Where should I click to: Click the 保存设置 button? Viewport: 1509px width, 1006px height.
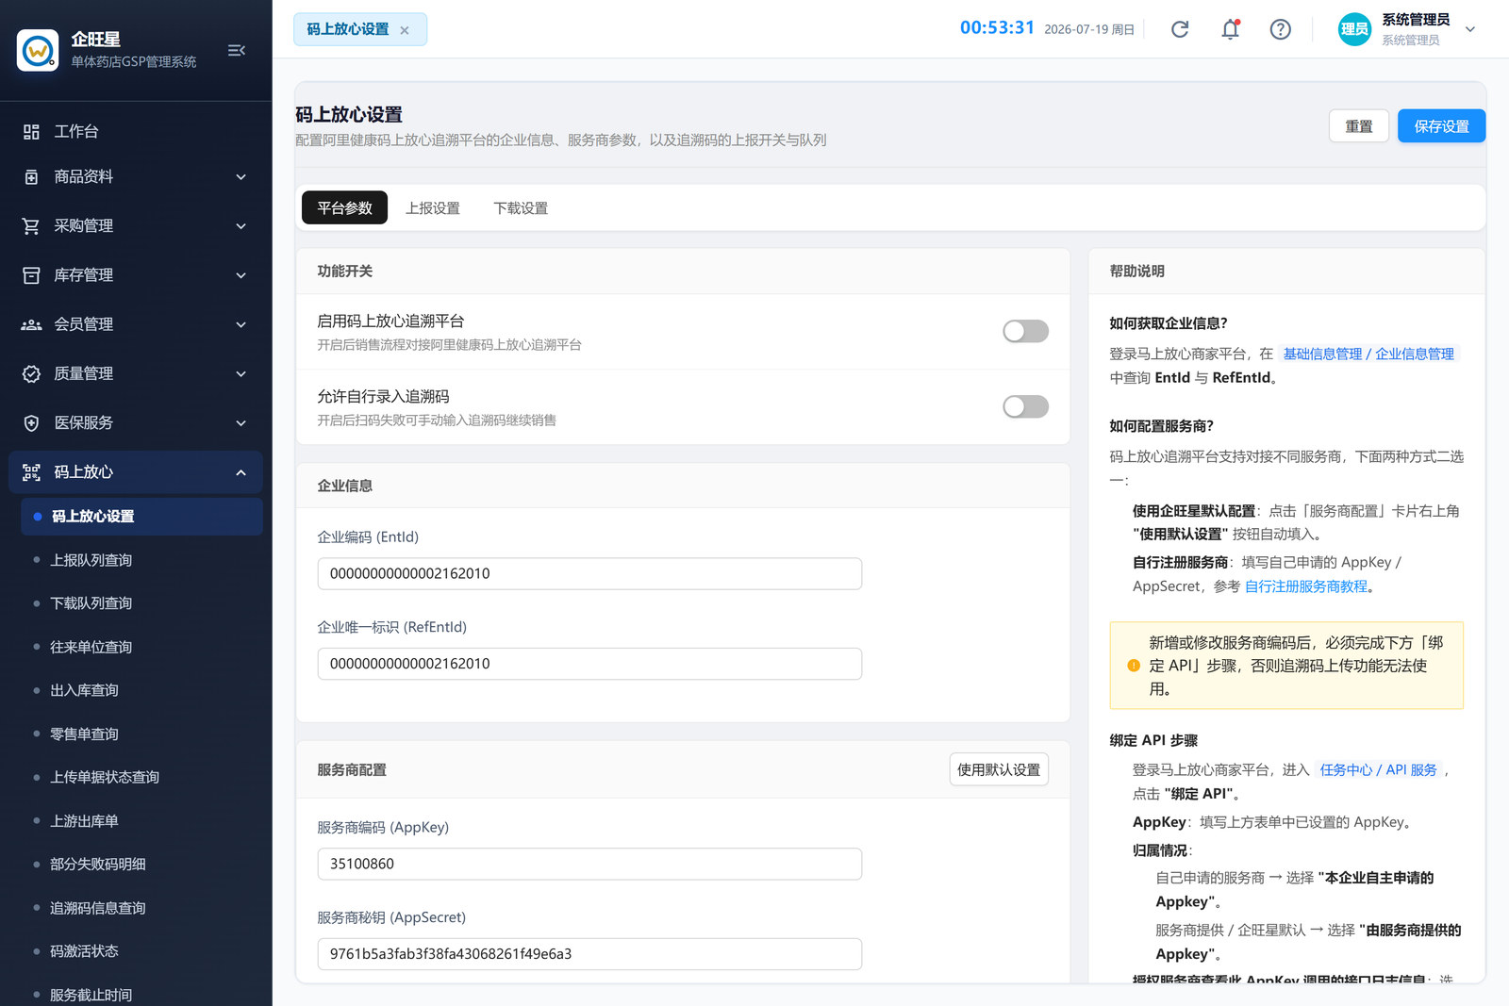click(x=1441, y=126)
